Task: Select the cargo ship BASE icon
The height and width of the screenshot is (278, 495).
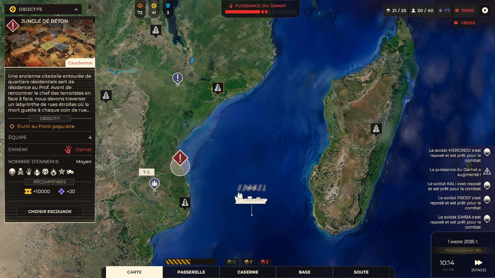Action: pyautogui.click(x=251, y=198)
